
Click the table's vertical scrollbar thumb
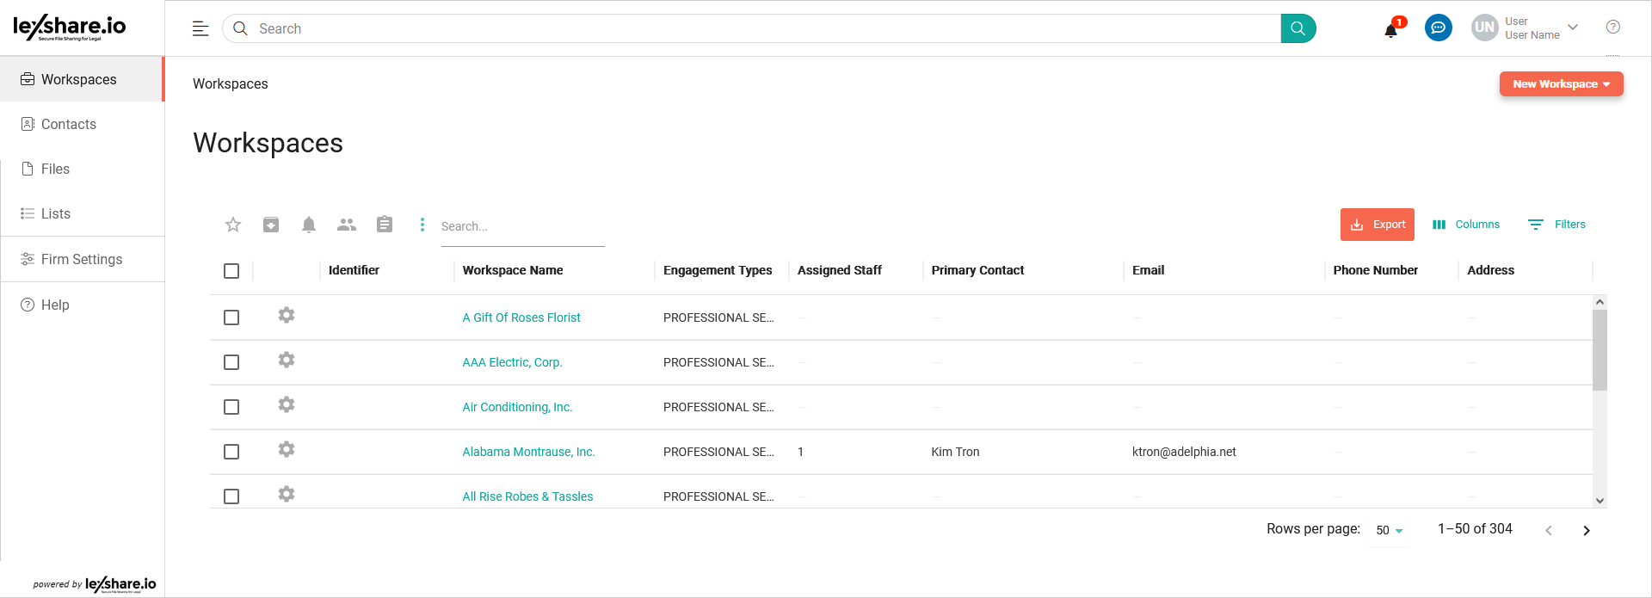pyautogui.click(x=1600, y=349)
